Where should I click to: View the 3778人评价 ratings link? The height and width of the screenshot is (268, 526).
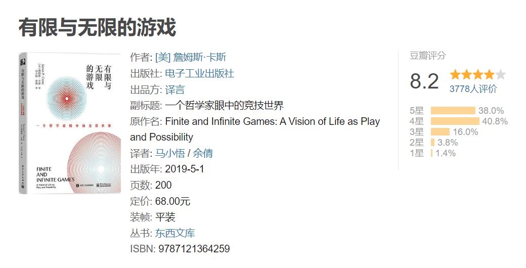(473, 89)
